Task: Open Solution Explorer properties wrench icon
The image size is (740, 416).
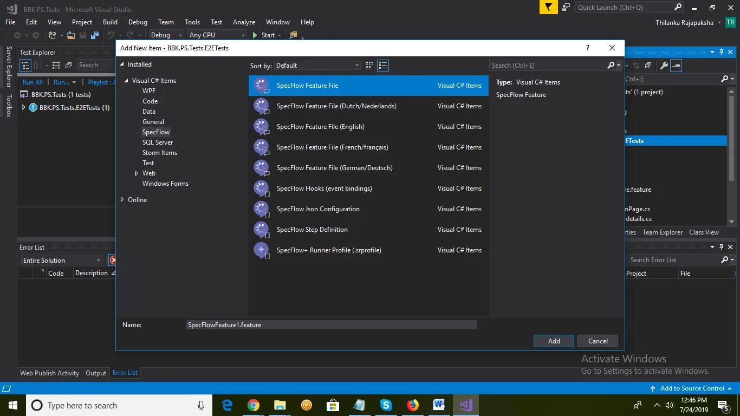Action: tap(664, 66)
